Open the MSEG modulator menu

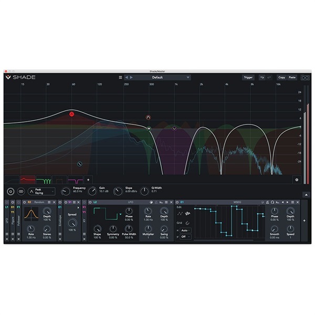click(293, 202)
